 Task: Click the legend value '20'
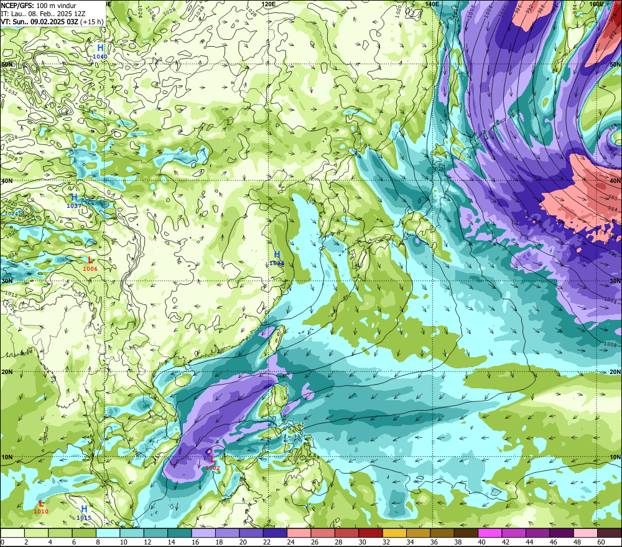point(243,542)
